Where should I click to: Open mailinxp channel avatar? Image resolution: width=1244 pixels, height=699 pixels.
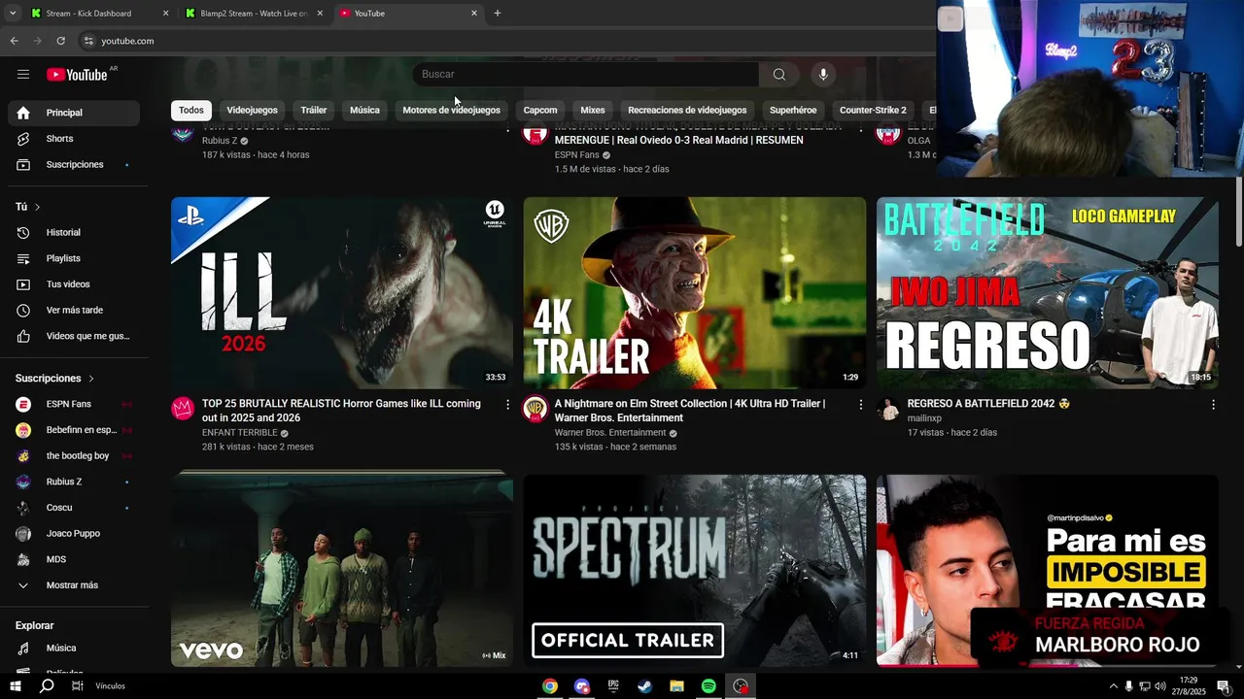(x=888, y=408)
